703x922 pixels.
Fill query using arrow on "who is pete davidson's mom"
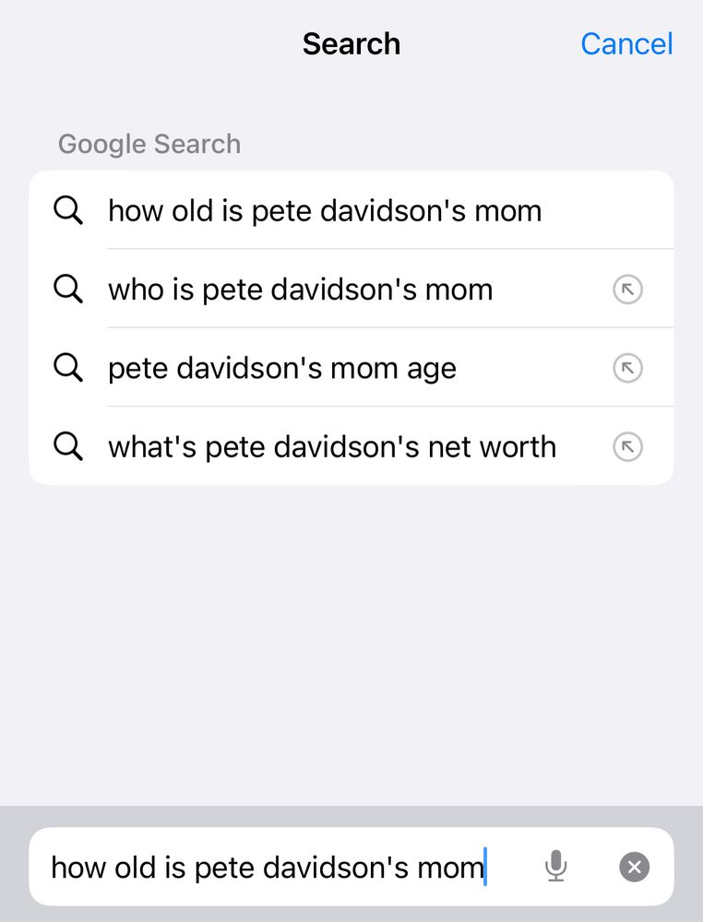pyautogui.click(x=627, y=290)
